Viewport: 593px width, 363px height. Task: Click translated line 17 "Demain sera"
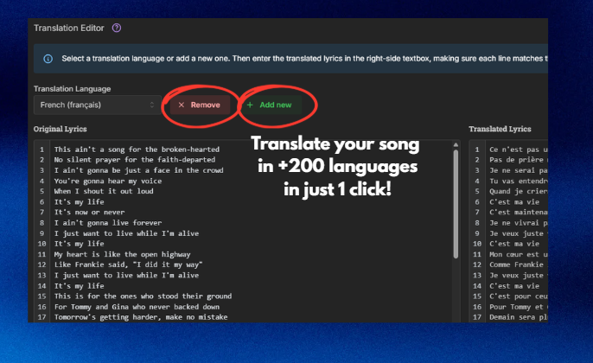coord(518,317)
